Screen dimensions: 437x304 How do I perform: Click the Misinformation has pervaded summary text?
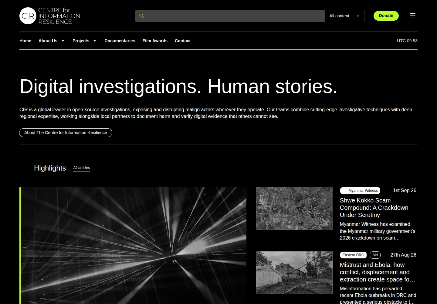[x=378, y=295]
